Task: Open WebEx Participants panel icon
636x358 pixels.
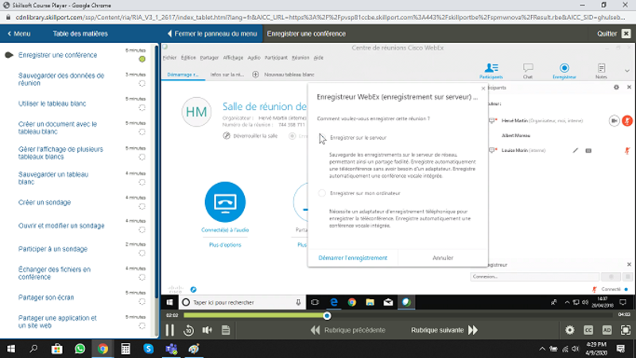Action: click(x=491, y=71)
